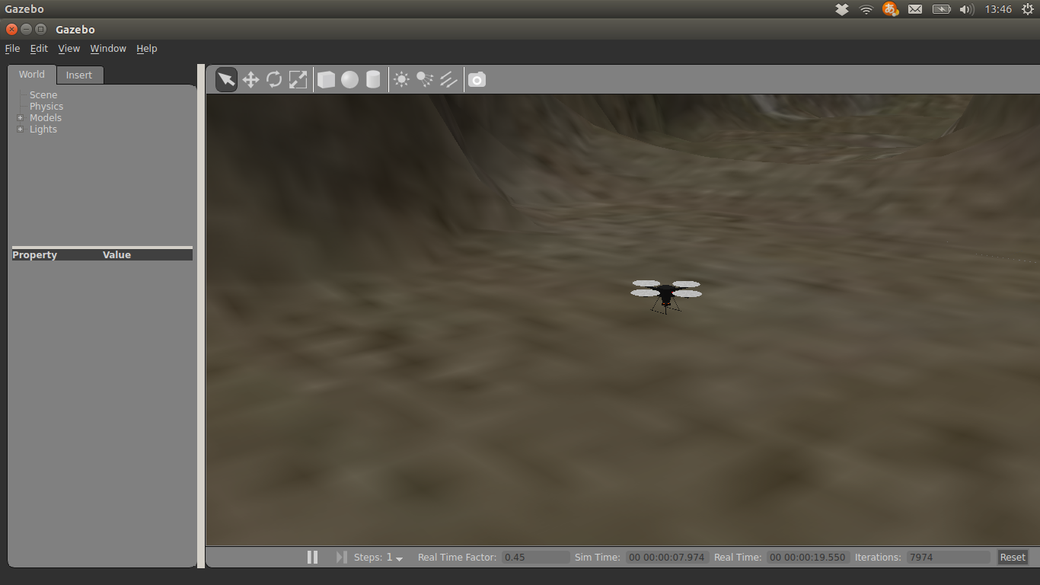Open the Dropbox tray icon
This screenshot has width=1040, height=585.
(841, 9)
